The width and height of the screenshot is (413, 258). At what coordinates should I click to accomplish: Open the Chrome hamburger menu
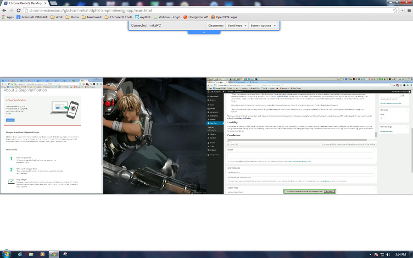point(409,11)
